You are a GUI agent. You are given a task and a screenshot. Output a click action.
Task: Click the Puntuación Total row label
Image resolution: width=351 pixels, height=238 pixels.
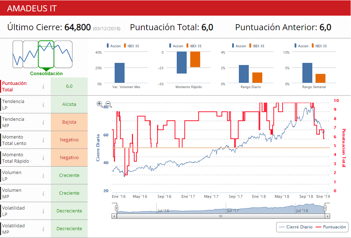(14, 87)
